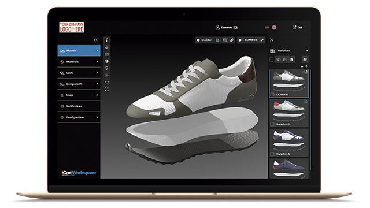
Task: Switch language to English flag
Action: pyautogui.click(x=274, y=27)
